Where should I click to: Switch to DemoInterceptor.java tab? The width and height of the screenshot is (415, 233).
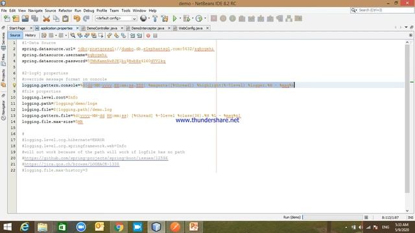tap(148, 28)
